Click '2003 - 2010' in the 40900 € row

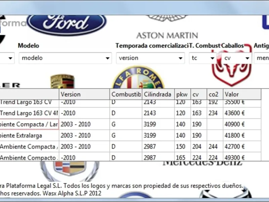pos(84,124)
